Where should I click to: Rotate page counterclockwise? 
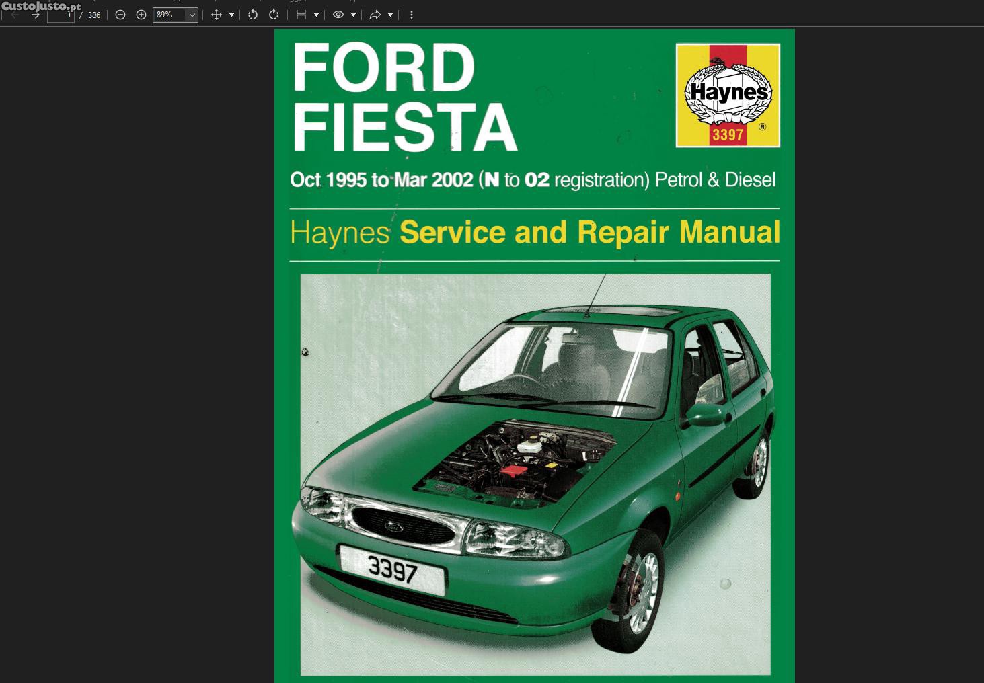(253, 15)
